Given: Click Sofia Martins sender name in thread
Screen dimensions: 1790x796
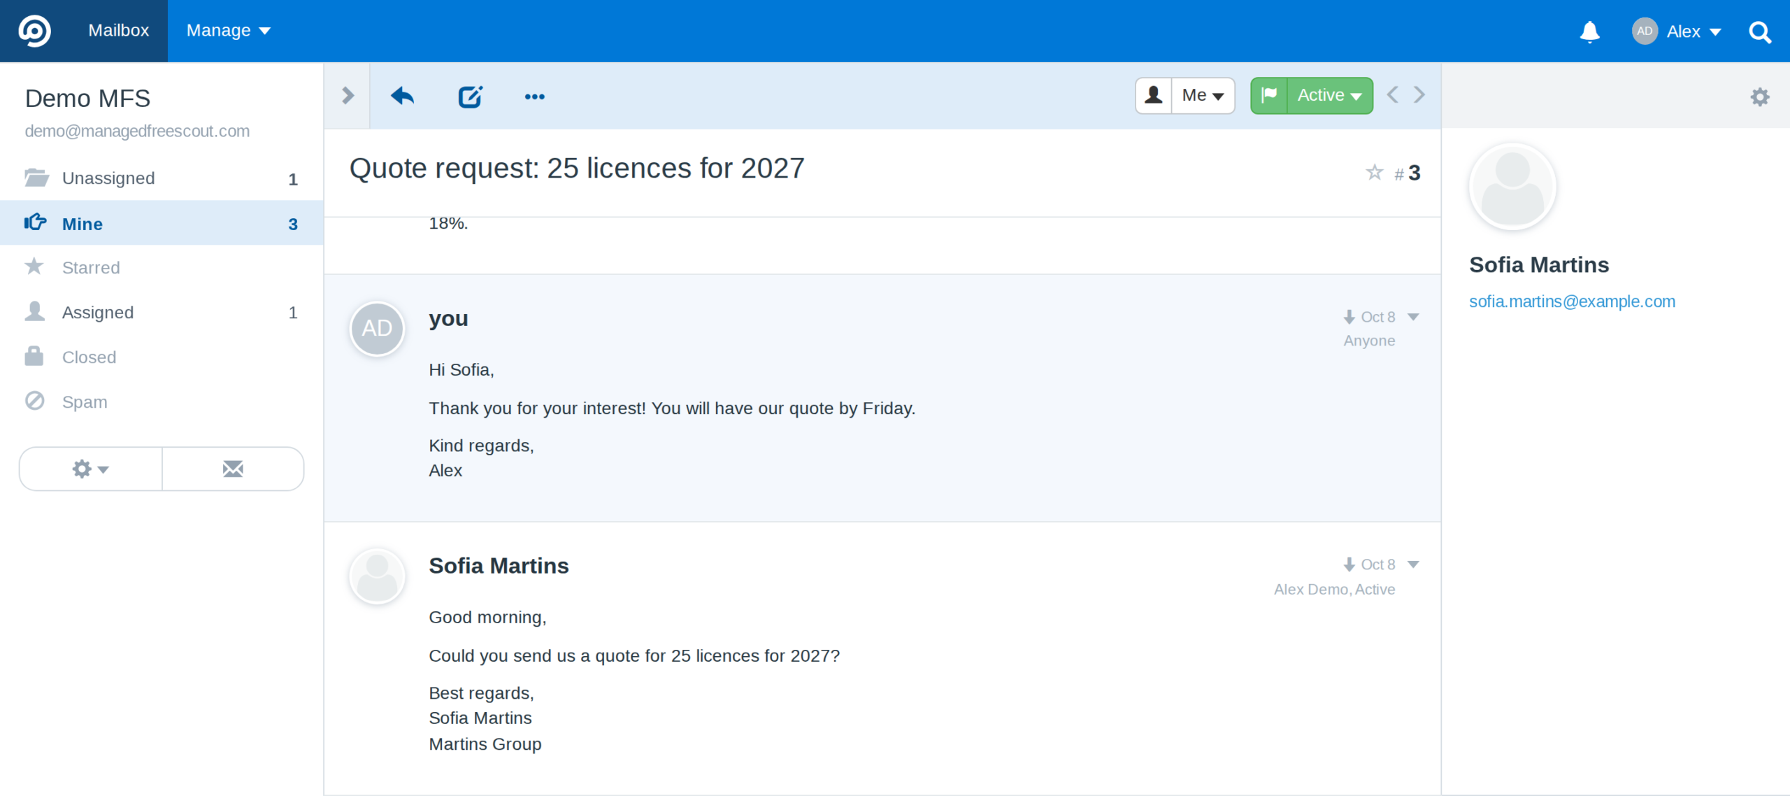Looking at the screenshot, I should pyautogui.click(x=499, y=566).
